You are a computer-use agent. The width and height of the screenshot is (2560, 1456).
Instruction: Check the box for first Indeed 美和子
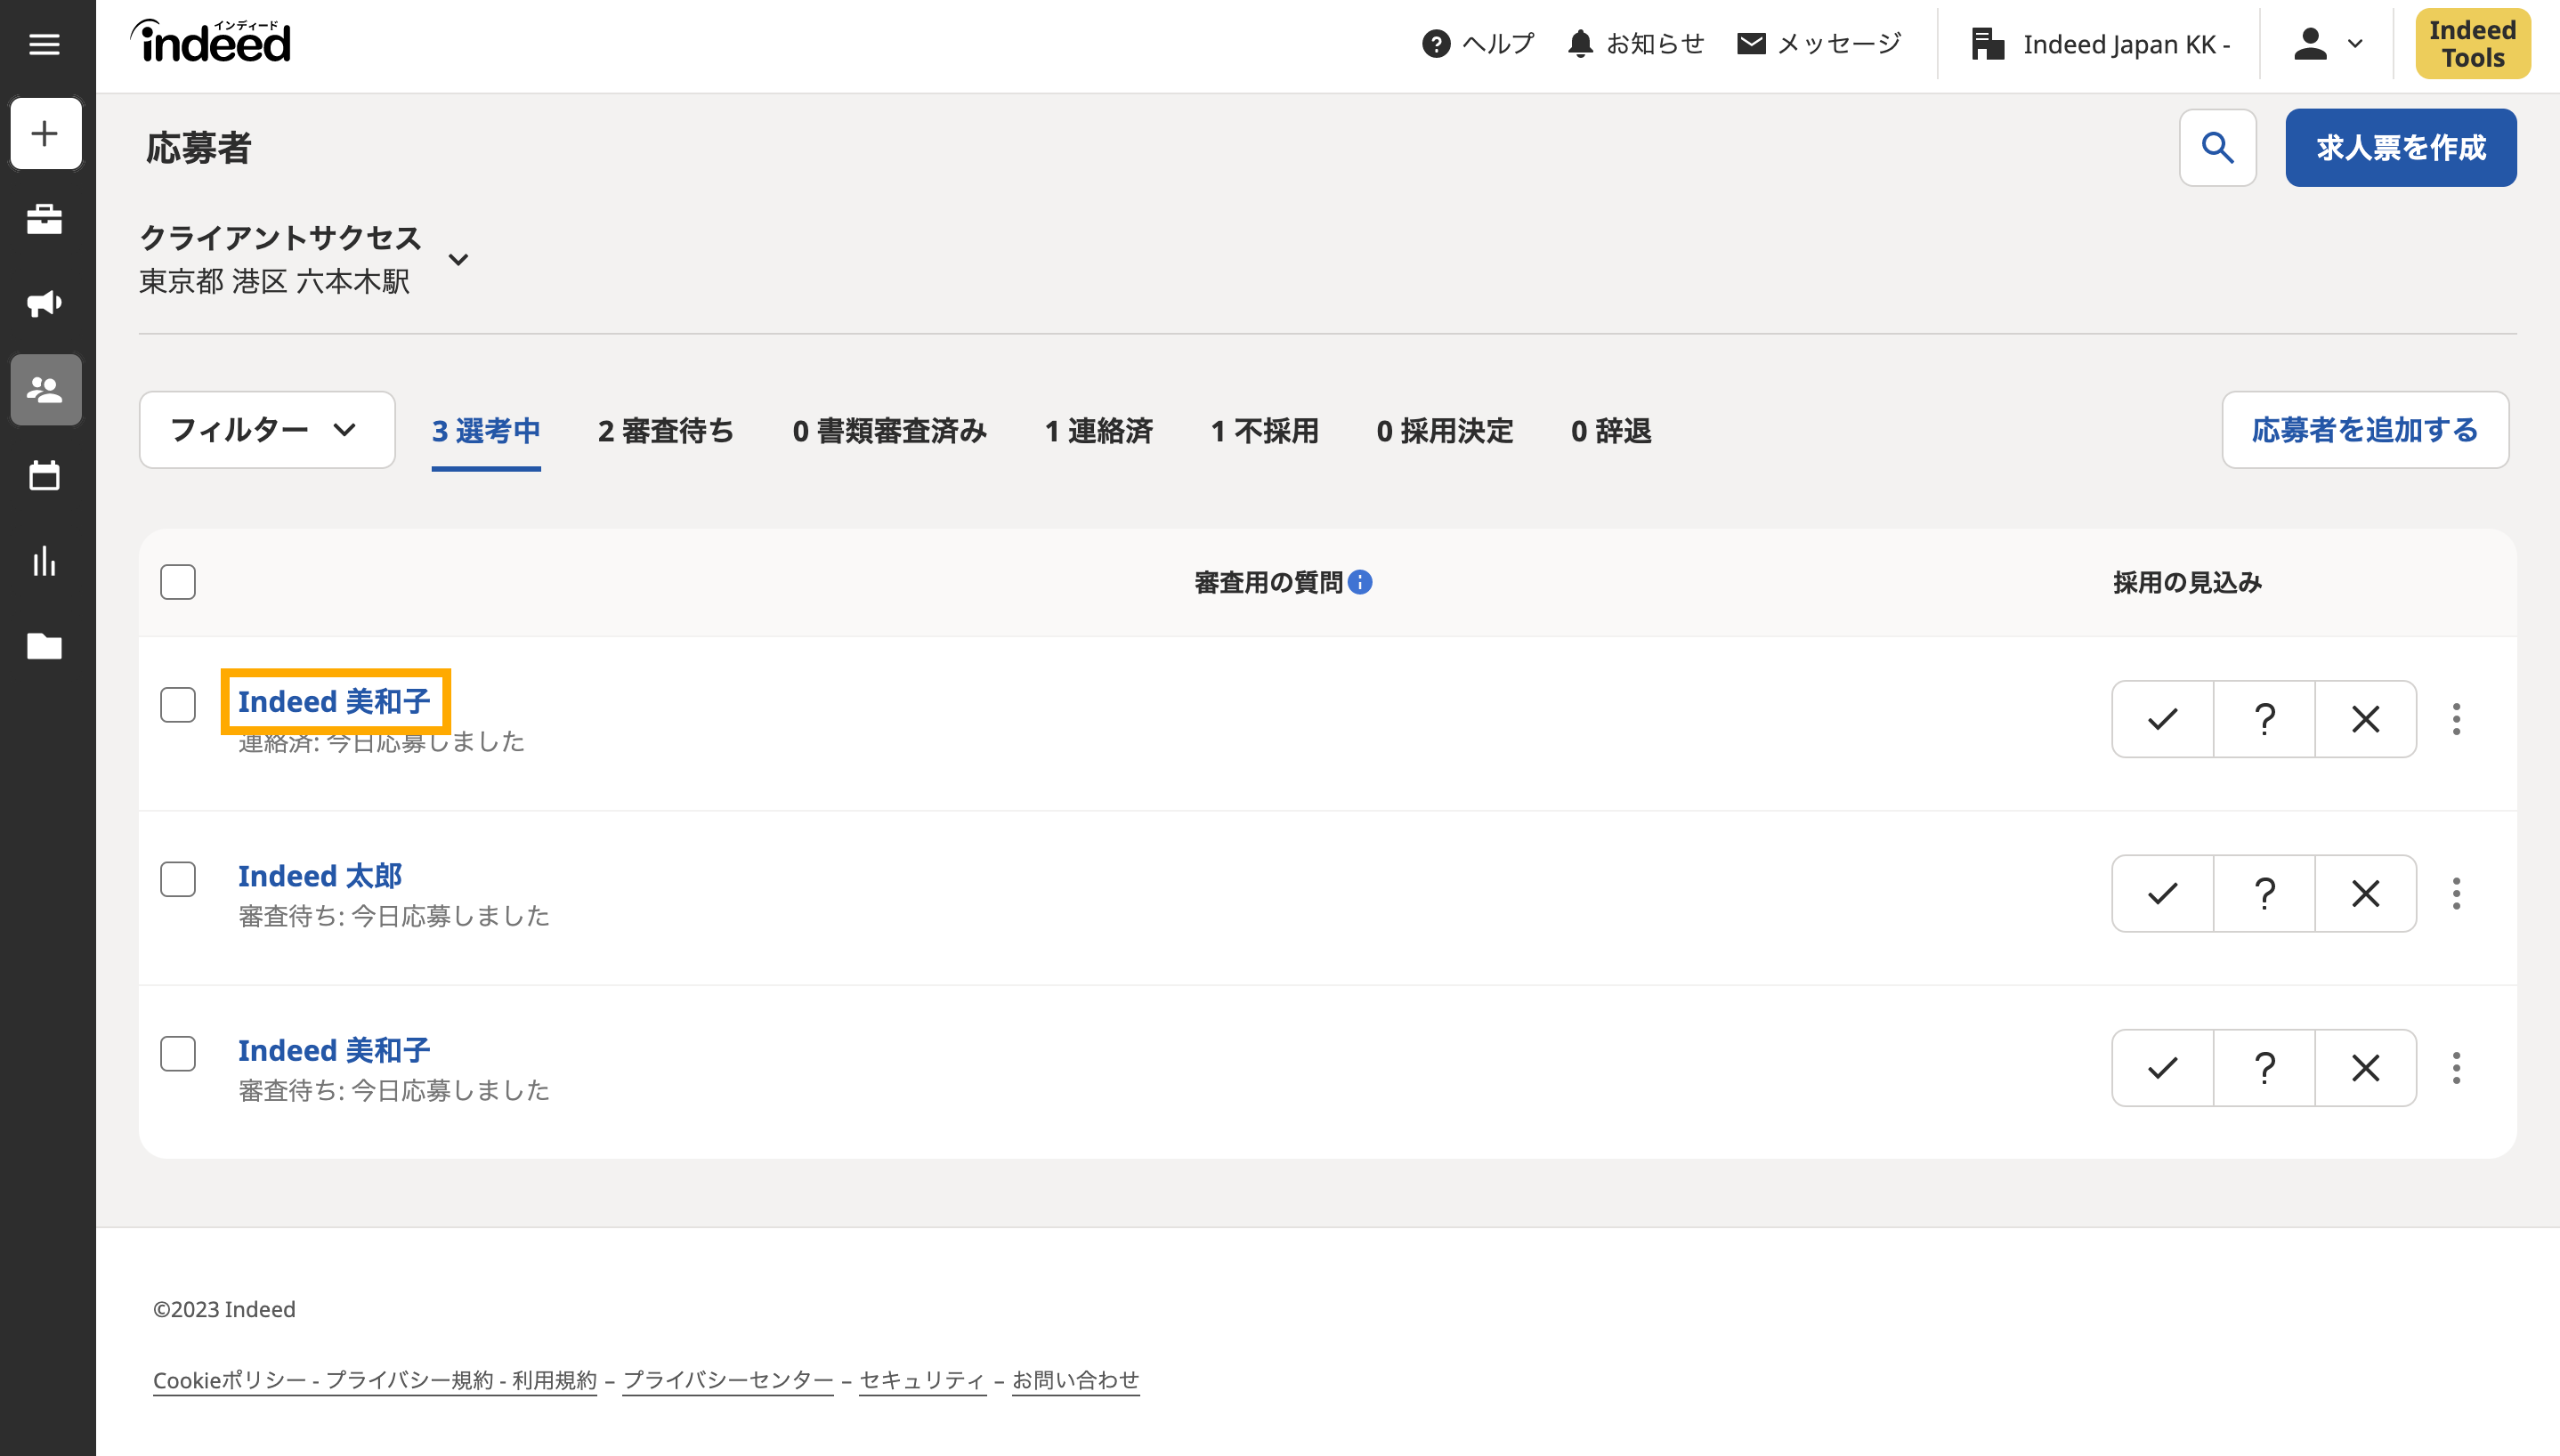click(x=178, y=705)
